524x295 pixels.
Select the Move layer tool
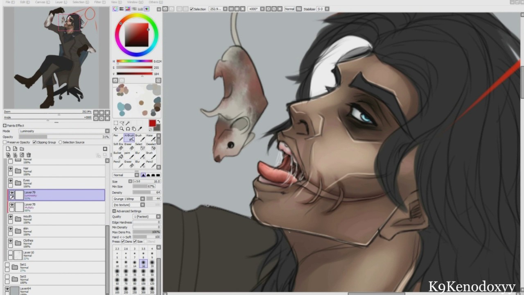coord(116,129)
